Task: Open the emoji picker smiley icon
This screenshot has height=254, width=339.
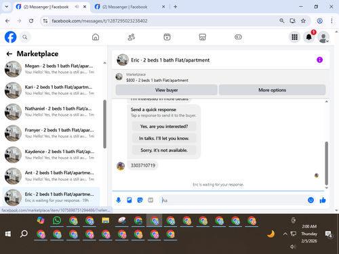Action: click(x=311, y=200)
